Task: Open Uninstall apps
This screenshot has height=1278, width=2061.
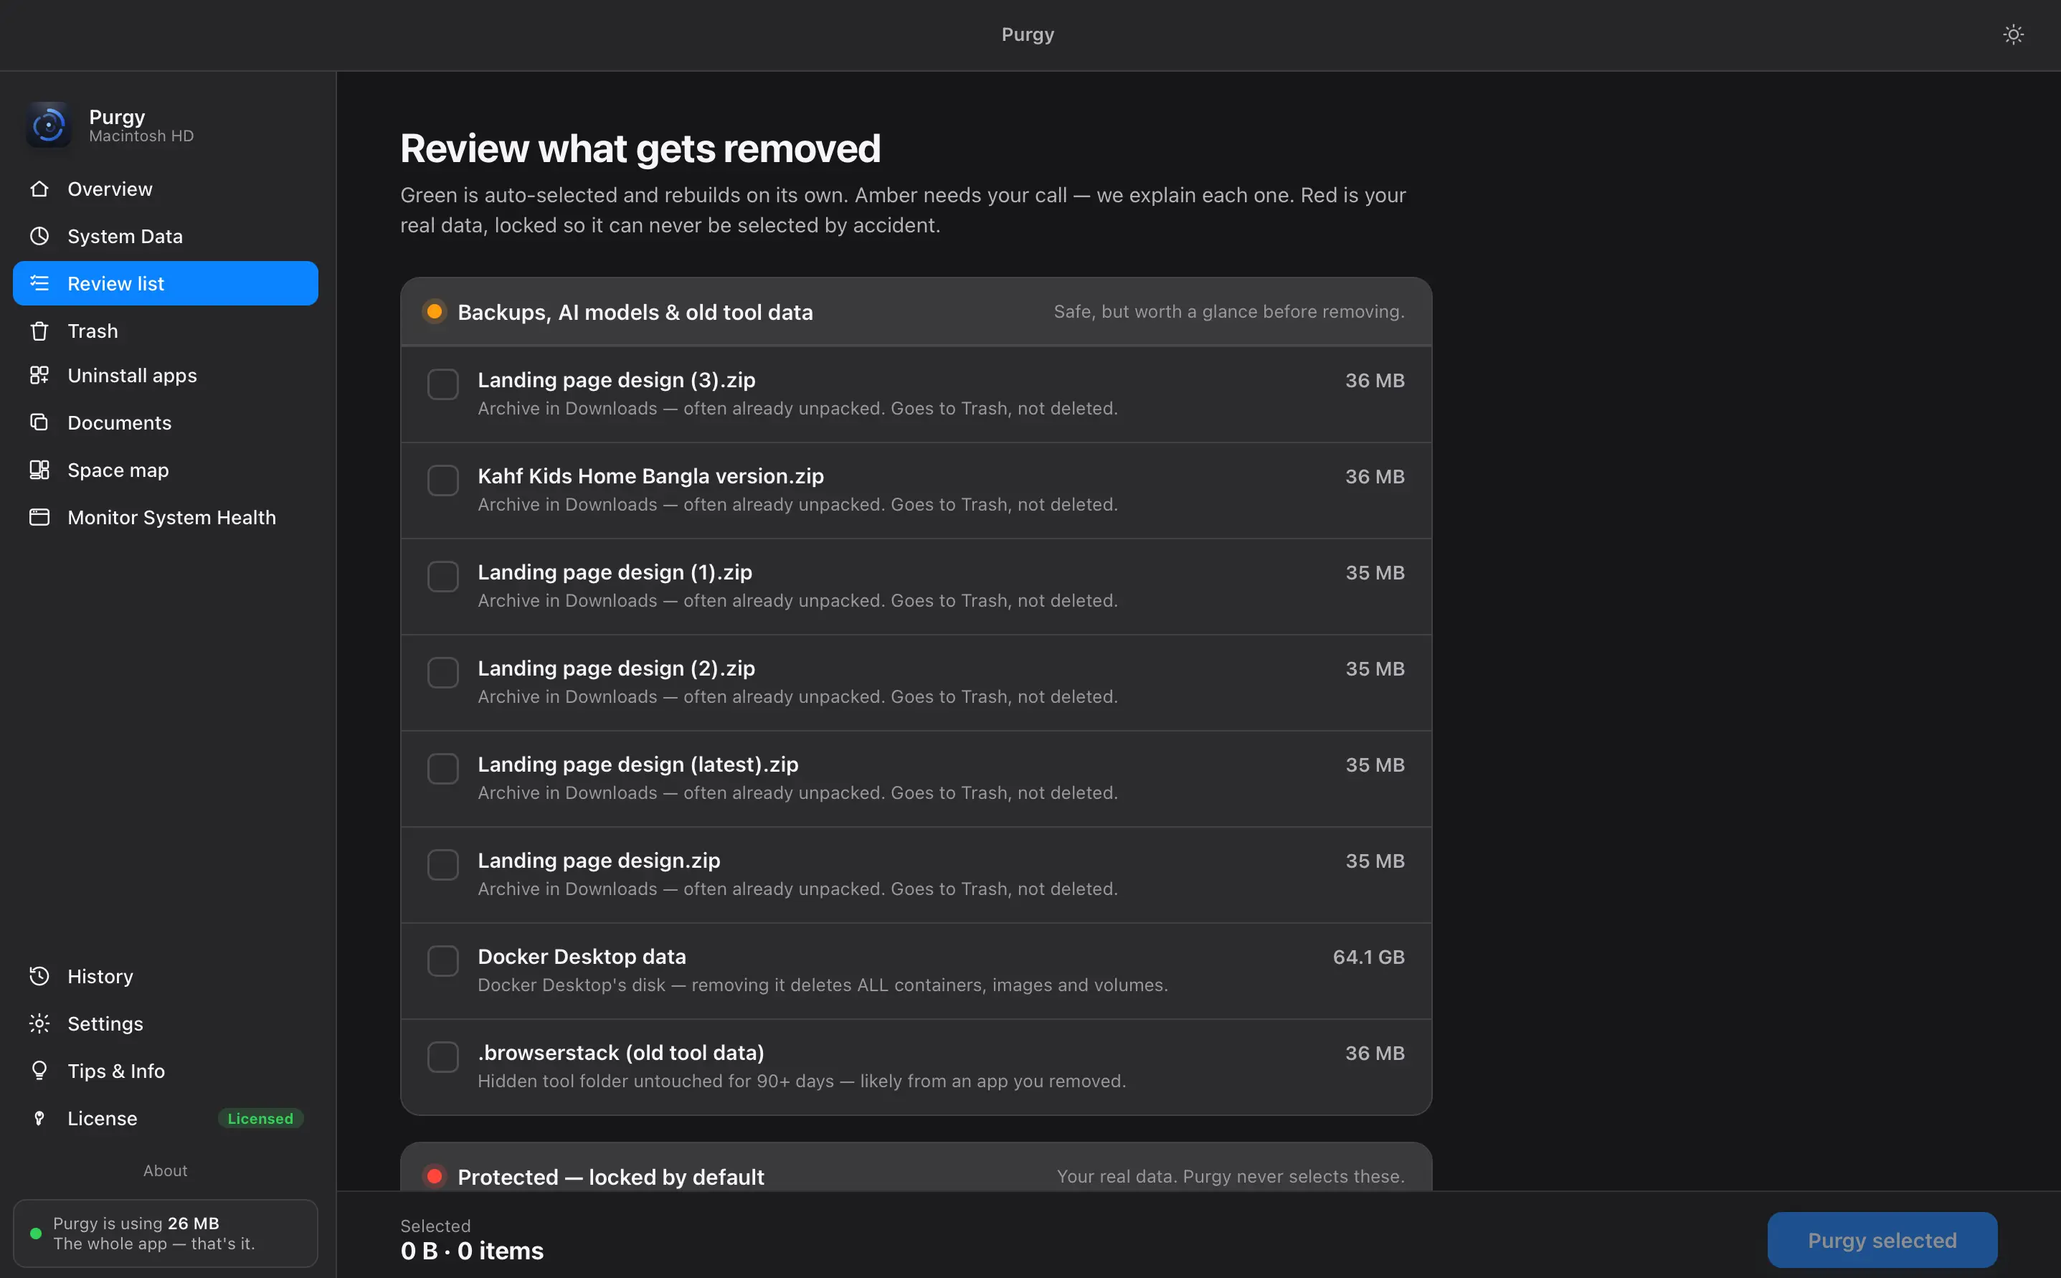Action: (166, 375)
